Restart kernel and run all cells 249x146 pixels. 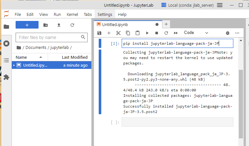(x=175, y=33)
